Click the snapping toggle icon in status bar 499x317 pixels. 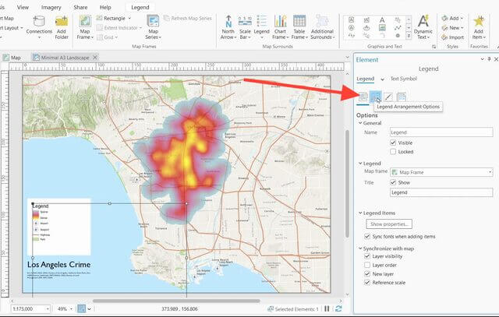pos(81,308)
